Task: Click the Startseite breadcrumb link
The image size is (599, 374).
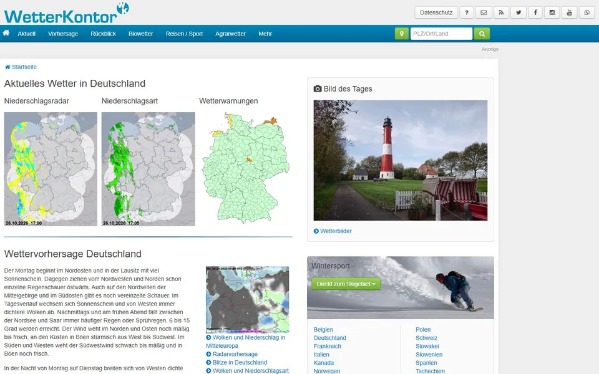Action: point(21,67)
